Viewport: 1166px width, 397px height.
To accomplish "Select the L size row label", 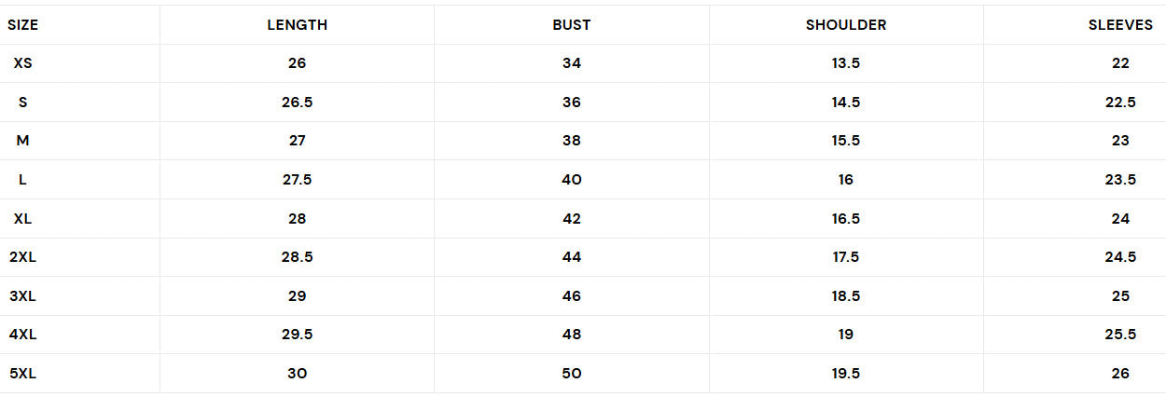I will pos(23,180).
